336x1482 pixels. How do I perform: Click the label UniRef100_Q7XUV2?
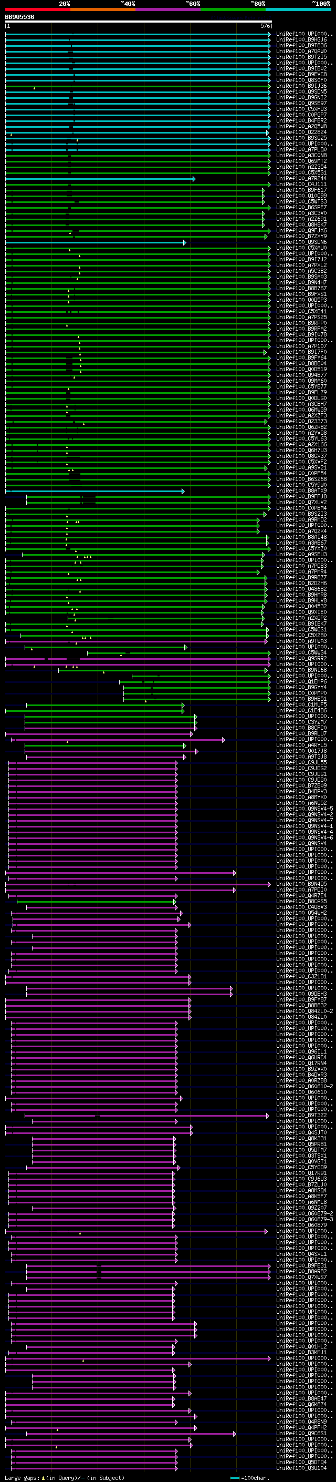tap(301, 502)
